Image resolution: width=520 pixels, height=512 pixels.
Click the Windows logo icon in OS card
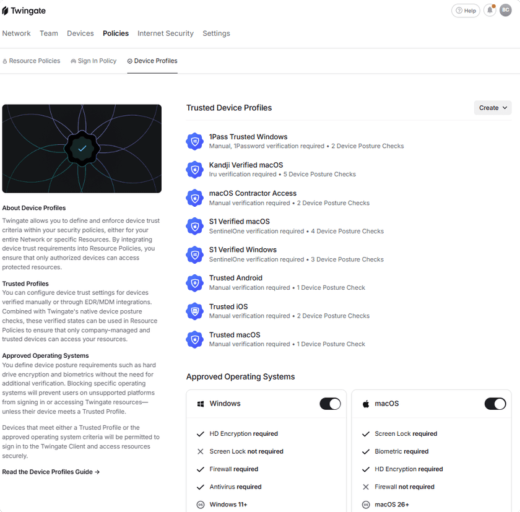click(x=201, y=404)
